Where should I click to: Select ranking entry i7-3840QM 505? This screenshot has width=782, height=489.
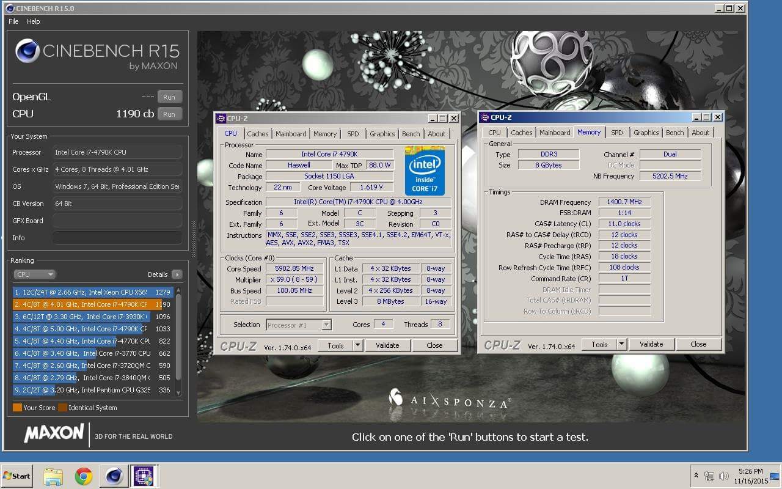[x=93, y=378]
